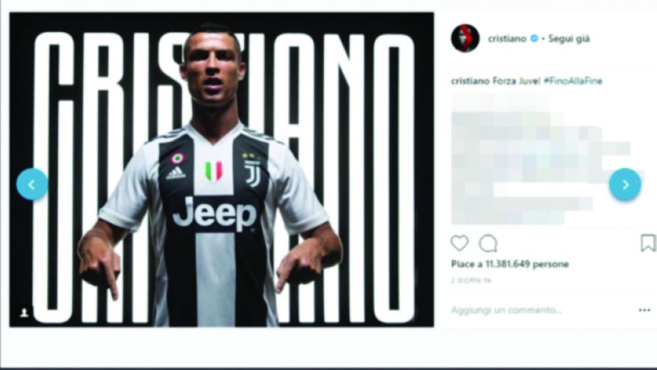
Task: Click the Forza Juve! caption text
Action: tap(516, 81)
